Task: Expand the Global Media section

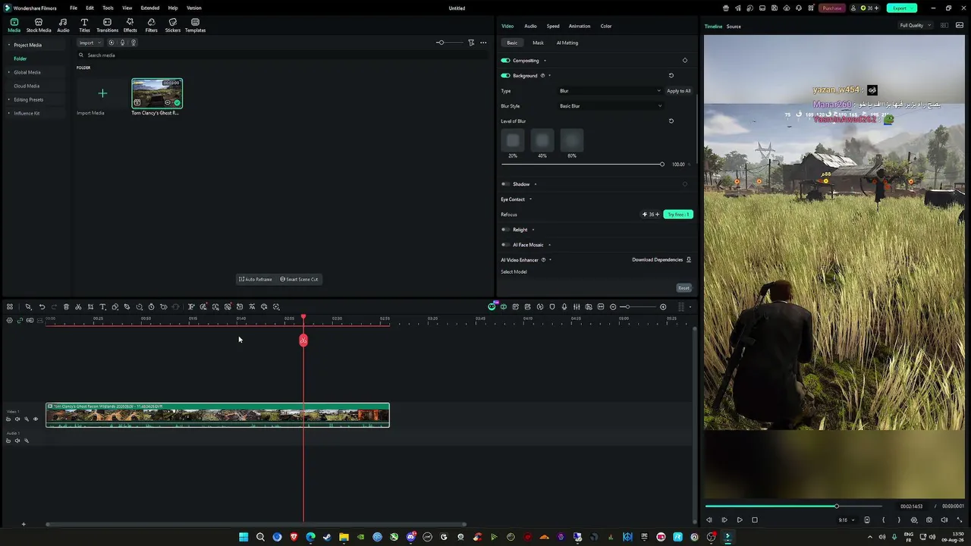Action: [x=9, y=72]
